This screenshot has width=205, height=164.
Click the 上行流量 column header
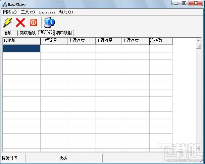point(54,41)
